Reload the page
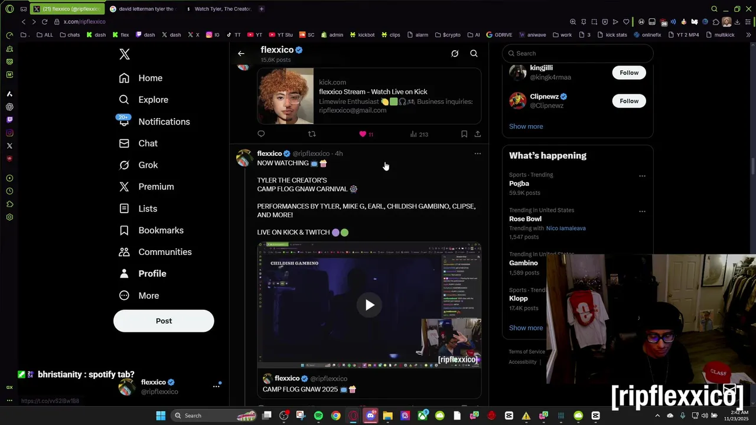The height and width of the screenshot is (425, 756). point(44,22)
